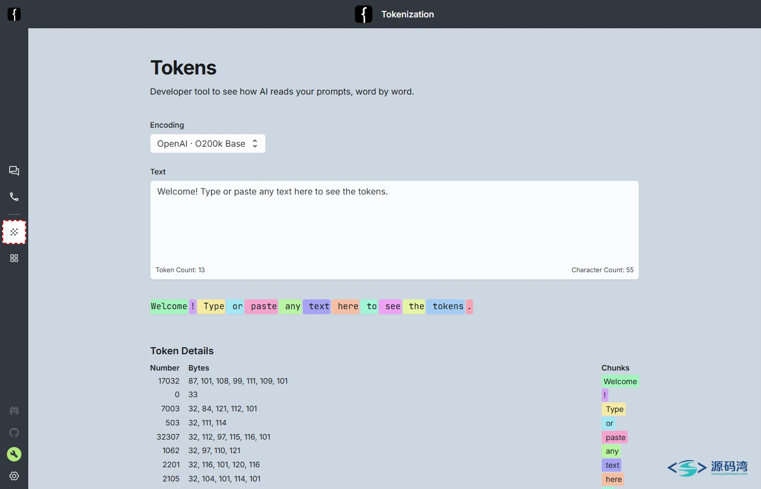Click the teal to chip in the token strip
Viewport: 761px width, 489px height.
click(370, 306)
